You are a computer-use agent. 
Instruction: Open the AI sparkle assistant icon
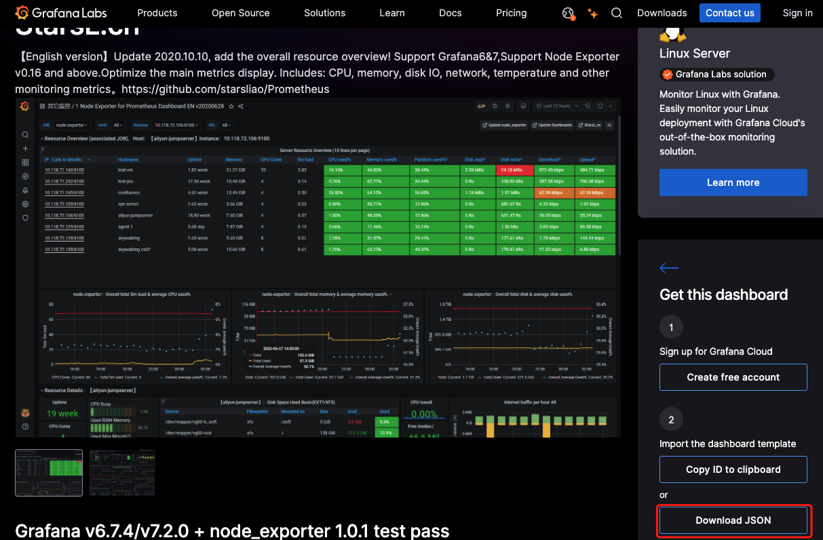click(592, 13)
